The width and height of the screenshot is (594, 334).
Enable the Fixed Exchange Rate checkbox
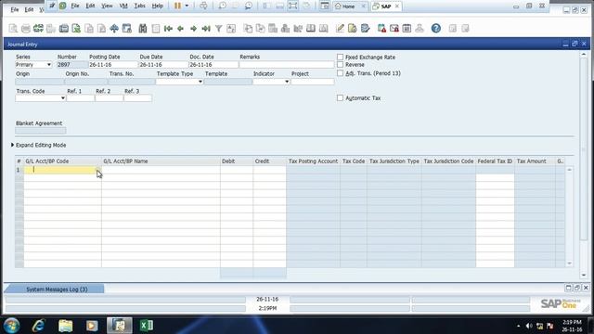point(341,57)
